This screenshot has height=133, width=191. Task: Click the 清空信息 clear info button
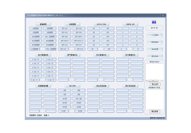pyautogui.click(x=154, y=112)
